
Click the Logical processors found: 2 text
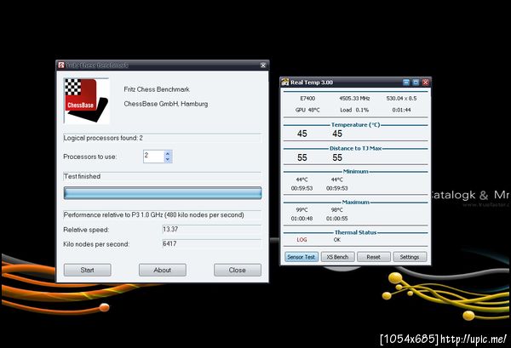[103, 138]
